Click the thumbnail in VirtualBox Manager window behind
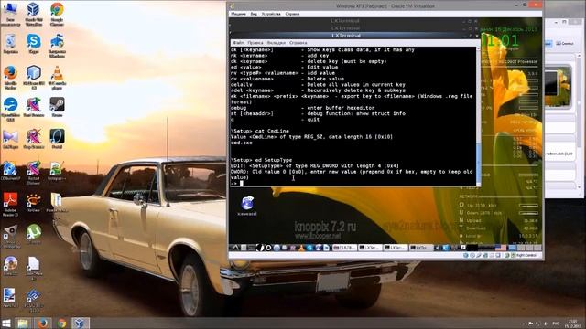 [558, 87]
